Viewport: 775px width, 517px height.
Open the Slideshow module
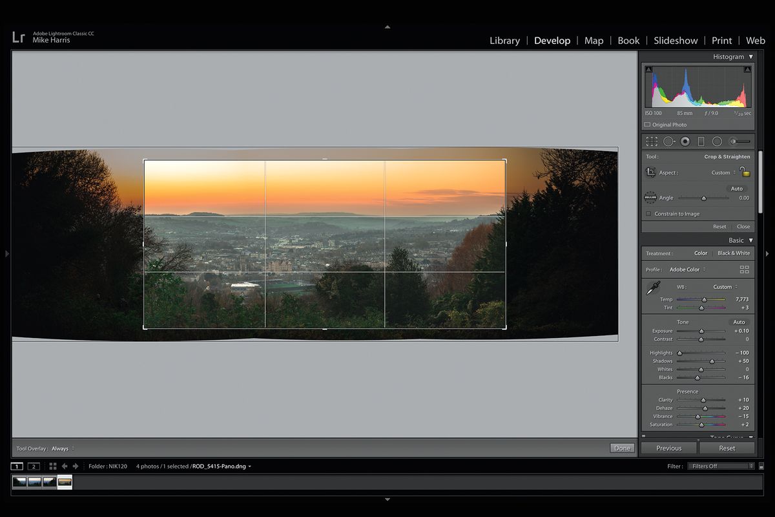[x=676, y=40]
